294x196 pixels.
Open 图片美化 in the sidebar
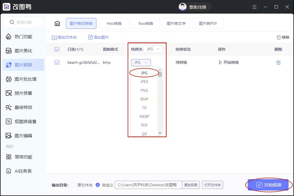(x=23, y=51)
